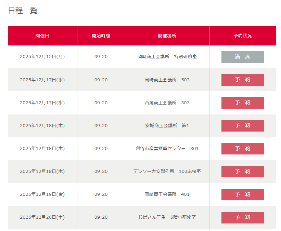Viewport: 281px width, 231px height.
Task: Select the 開始時間 column header
Action: point(101,36)
